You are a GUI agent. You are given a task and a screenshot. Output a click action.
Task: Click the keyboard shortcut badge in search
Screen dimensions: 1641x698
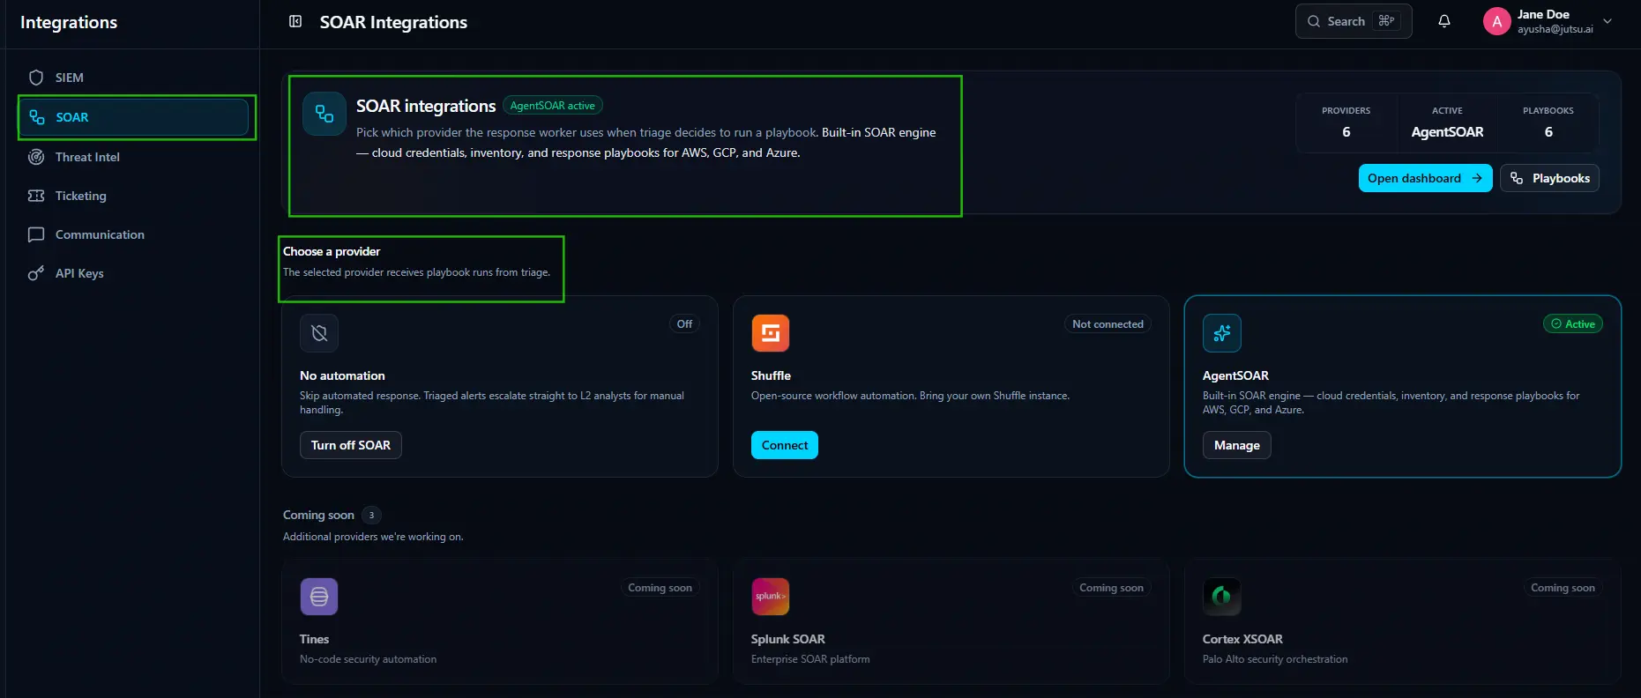[x=1386, y=21]
